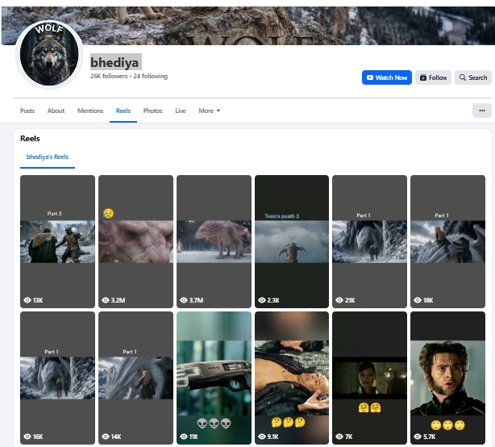The height and width of the screenshot is (447, 495).
Task: Go to the Live tab
Action: pyautogui.click(x=181, y=111)
